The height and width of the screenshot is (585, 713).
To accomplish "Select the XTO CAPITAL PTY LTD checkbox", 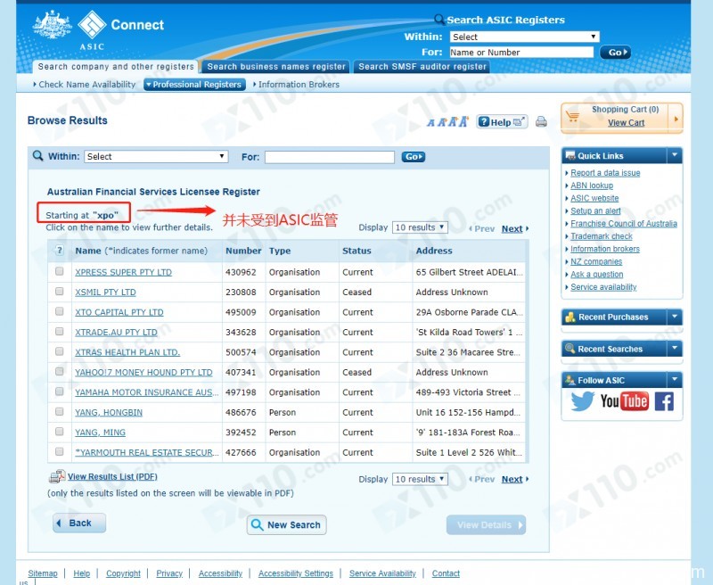I will pyautogui.click(x=59, y=311).
